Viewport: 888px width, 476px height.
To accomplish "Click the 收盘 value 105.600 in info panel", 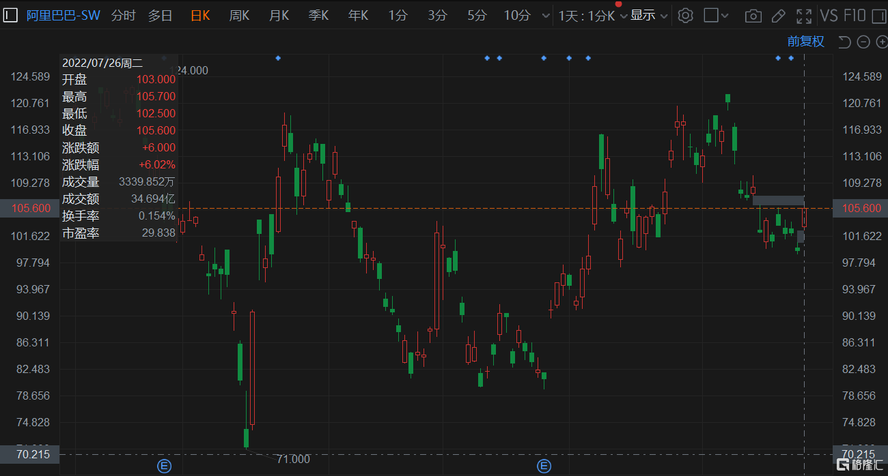I will tap(156, 131).
